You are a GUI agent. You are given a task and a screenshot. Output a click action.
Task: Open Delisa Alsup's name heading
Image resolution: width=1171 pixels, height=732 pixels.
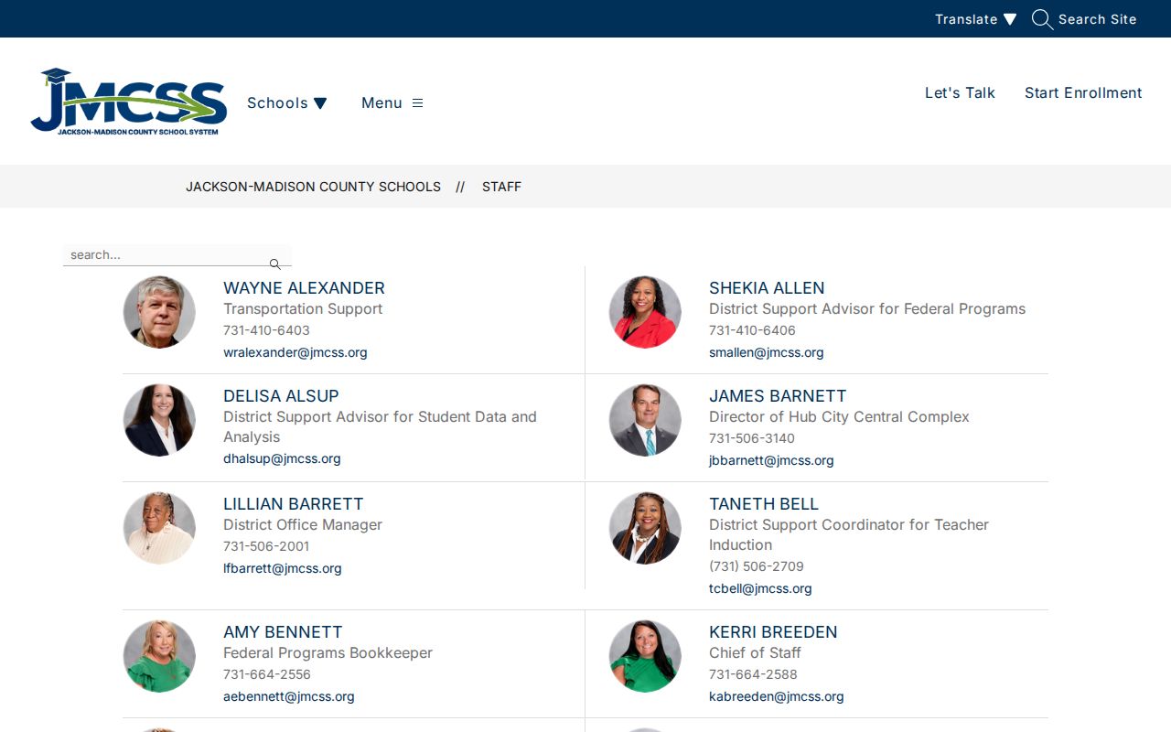[x=281, y=396]
